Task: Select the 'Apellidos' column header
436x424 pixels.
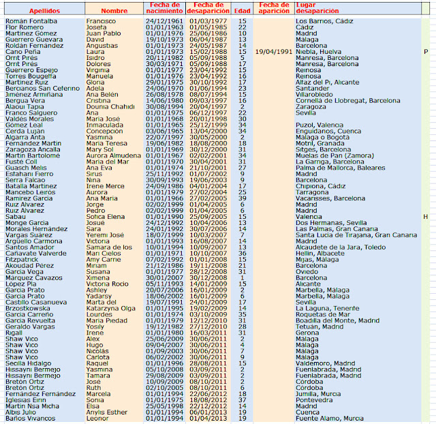Action: (44, 11)
